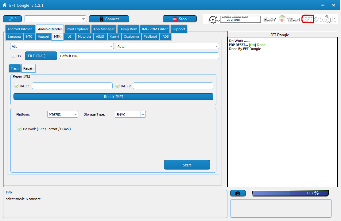Open the Dump Rom tab
This screenshot has width=341, height=221.
coord(128,29)
